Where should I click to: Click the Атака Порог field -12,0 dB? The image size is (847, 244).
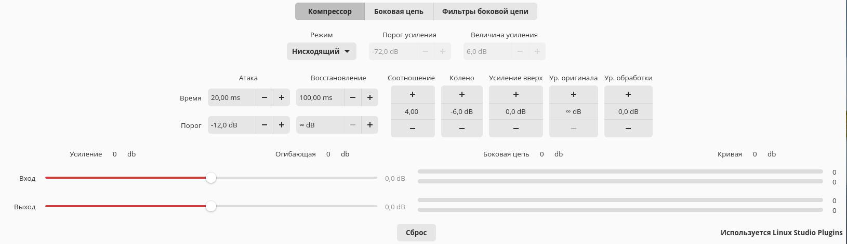pos(231,125)
